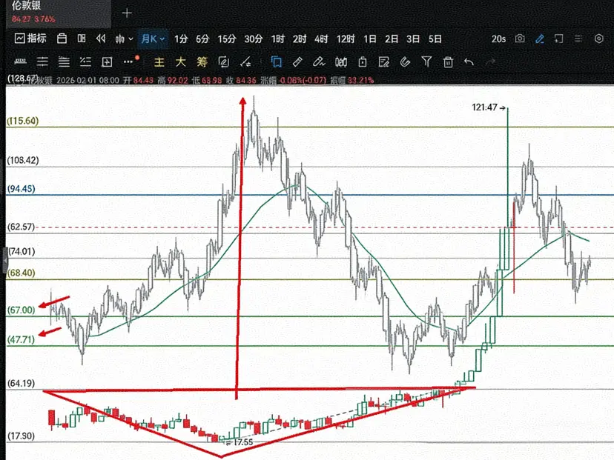Click the (47.71) price level label

[x=22, y=339]
